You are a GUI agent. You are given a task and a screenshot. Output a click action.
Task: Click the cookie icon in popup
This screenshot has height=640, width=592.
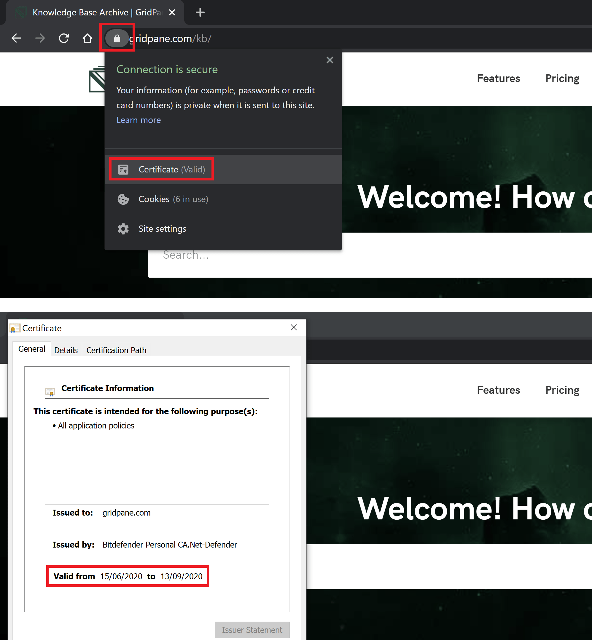click(x=123, y=199)
